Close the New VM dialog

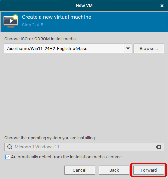point(162,6)
